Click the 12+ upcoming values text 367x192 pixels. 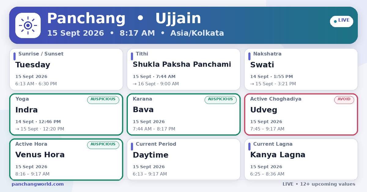point(328,184)
